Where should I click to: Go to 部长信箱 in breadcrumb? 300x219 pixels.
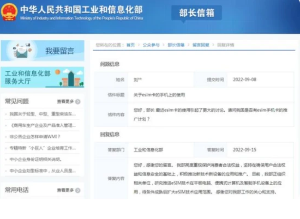click(176, 45)
